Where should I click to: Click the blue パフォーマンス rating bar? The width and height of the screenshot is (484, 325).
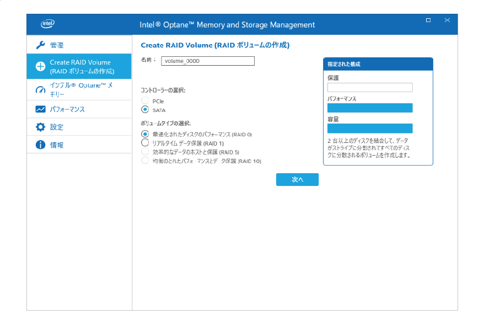click(x=370, y=108)
